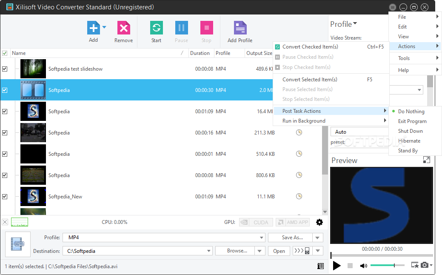Click clock icon in 800.6 KB row
The width and height of the screenshot is (442, 275).
click(x=299, y=175)
